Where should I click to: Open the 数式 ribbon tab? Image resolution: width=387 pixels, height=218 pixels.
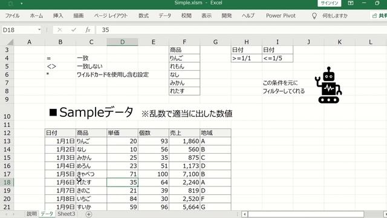click(143, 16)
